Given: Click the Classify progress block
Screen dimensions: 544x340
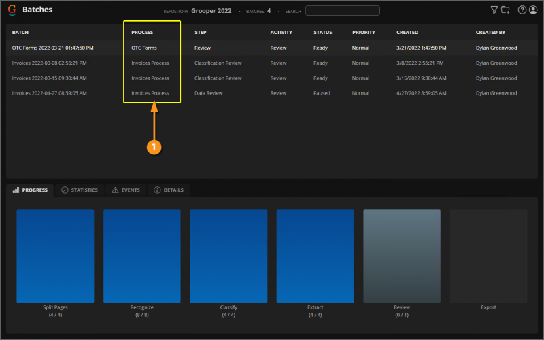Looking at the screenshot, I should (228, 256).
